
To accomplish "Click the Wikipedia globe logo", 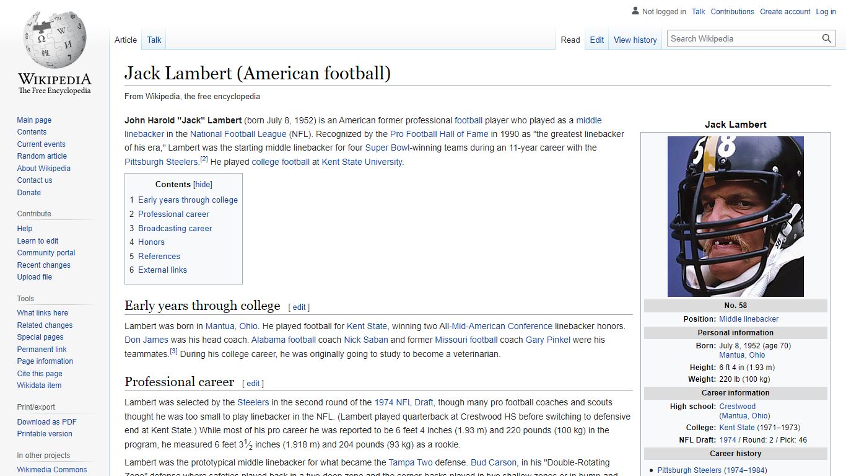I will coord(55,40).
